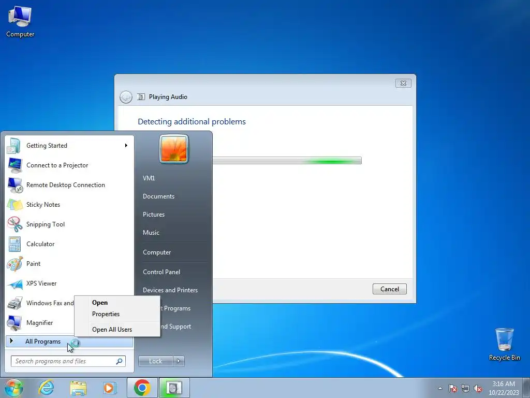
Task: Open the Getting Started program icon
Action: click(x=14, y=146)
